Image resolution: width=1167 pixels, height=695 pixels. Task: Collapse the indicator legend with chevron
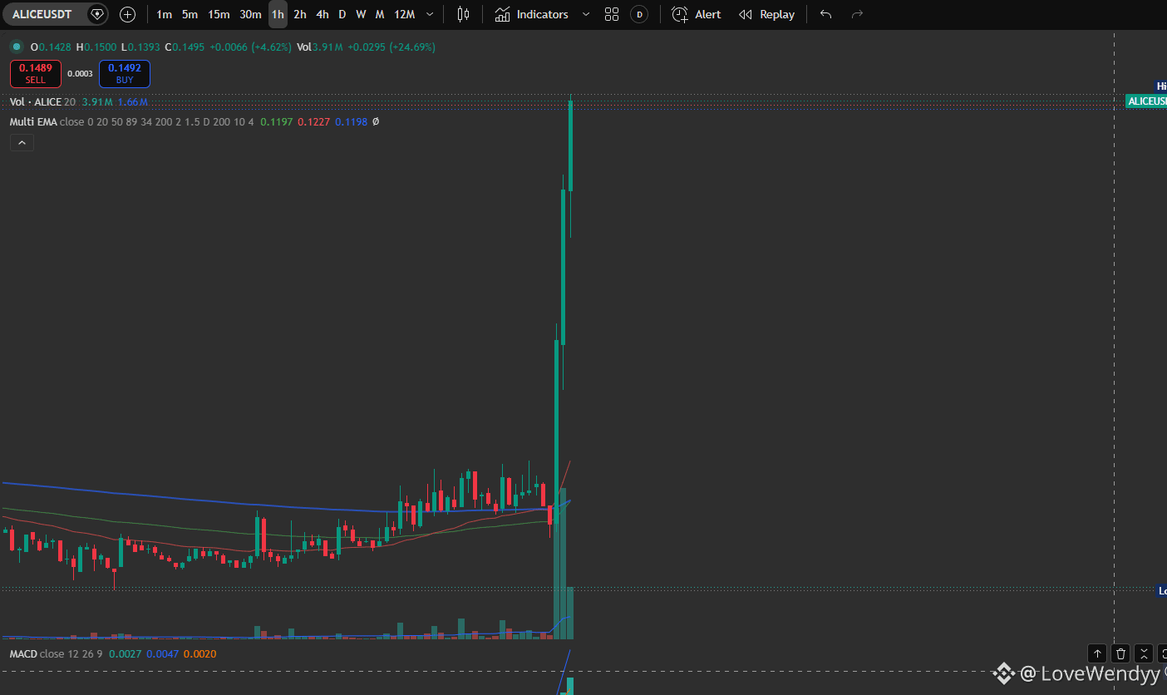pyautogui.click(x=22, y=143)
